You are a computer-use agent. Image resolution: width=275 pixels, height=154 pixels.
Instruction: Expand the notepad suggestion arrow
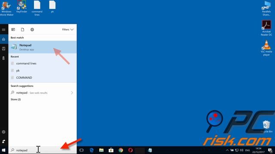click(x=72, y=93)
